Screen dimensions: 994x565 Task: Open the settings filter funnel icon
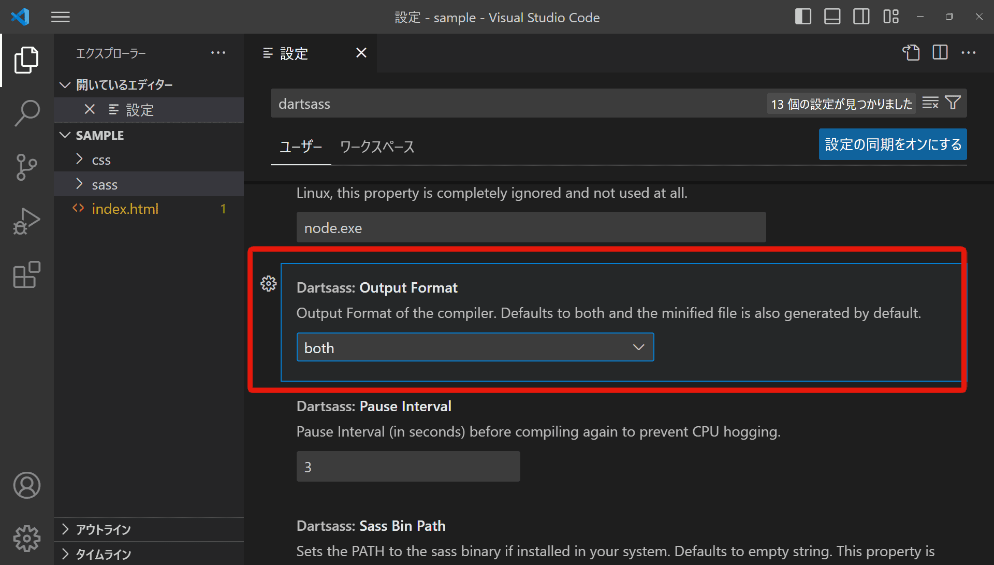(x=953, y=103)
